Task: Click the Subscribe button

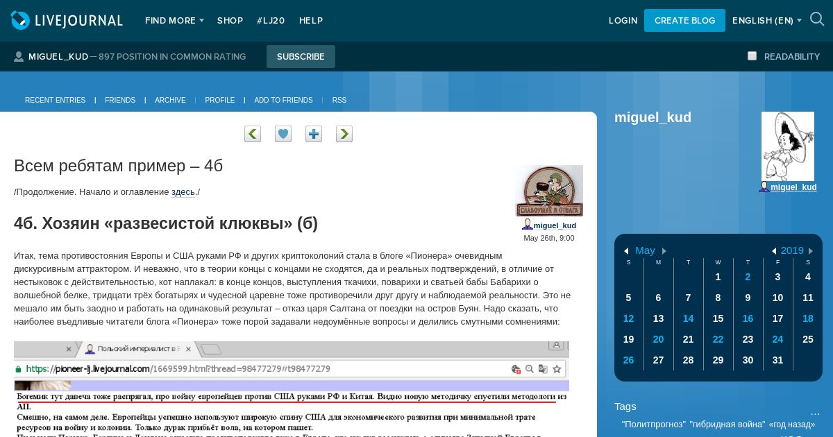Action: tap(301, 57)
